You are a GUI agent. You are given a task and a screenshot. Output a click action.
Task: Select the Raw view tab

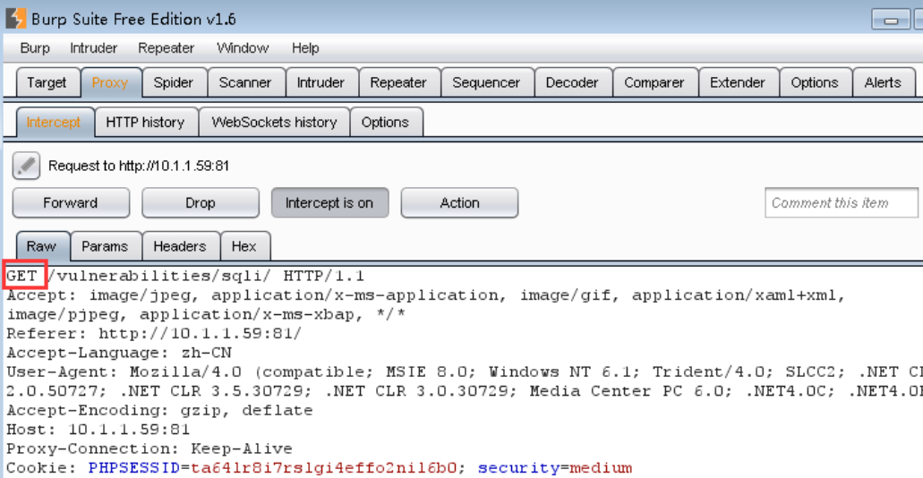pos(43,246)
